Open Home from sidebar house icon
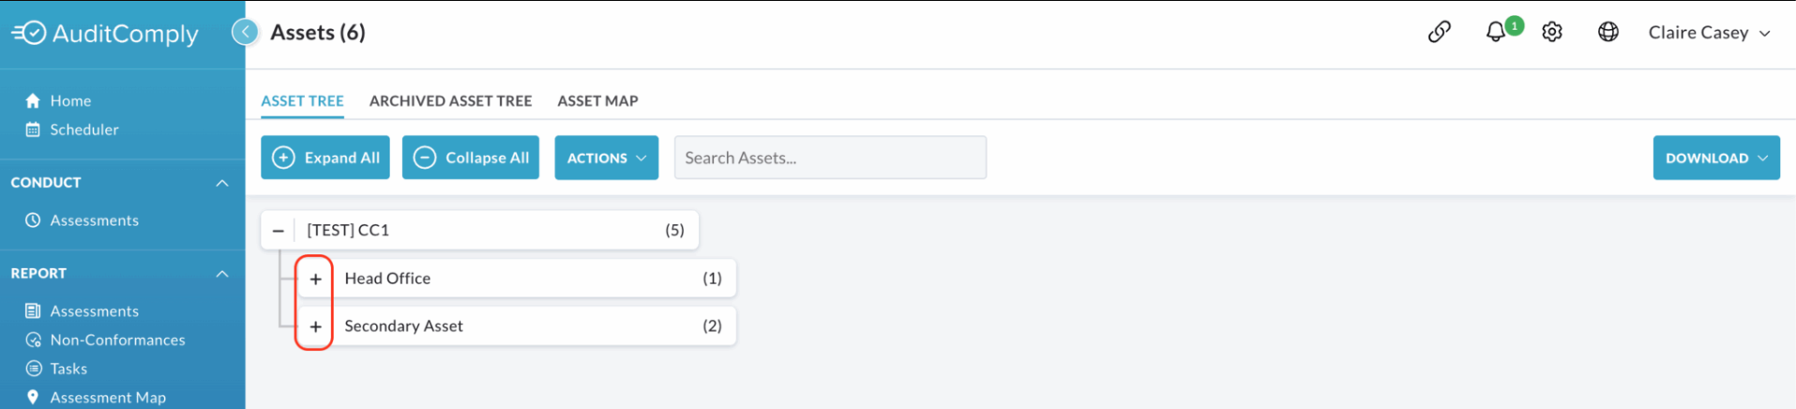Screen dimensions: 1796x409 [58, 100]
